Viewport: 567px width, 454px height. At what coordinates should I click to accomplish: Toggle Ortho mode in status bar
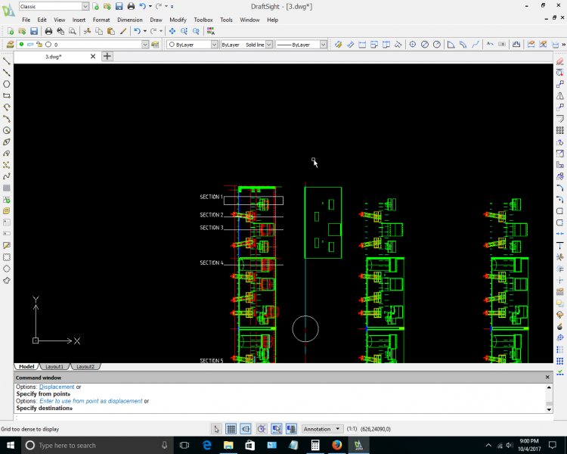(246, 429)
